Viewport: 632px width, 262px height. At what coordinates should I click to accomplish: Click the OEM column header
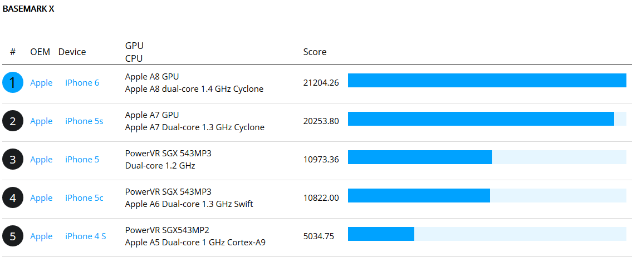tap(40, 52)
